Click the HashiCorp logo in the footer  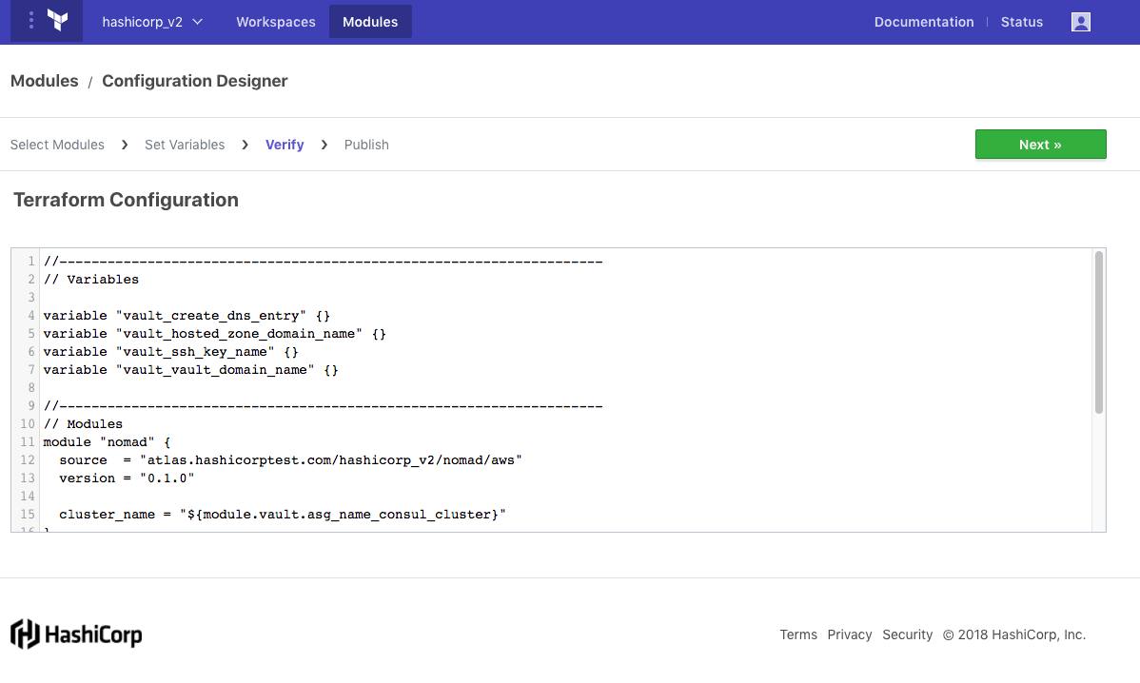pyautogui.click(x=76, y=634)
